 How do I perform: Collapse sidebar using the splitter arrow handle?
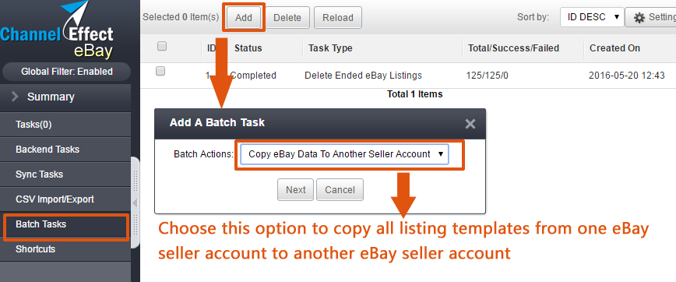[x=135, y=203]
